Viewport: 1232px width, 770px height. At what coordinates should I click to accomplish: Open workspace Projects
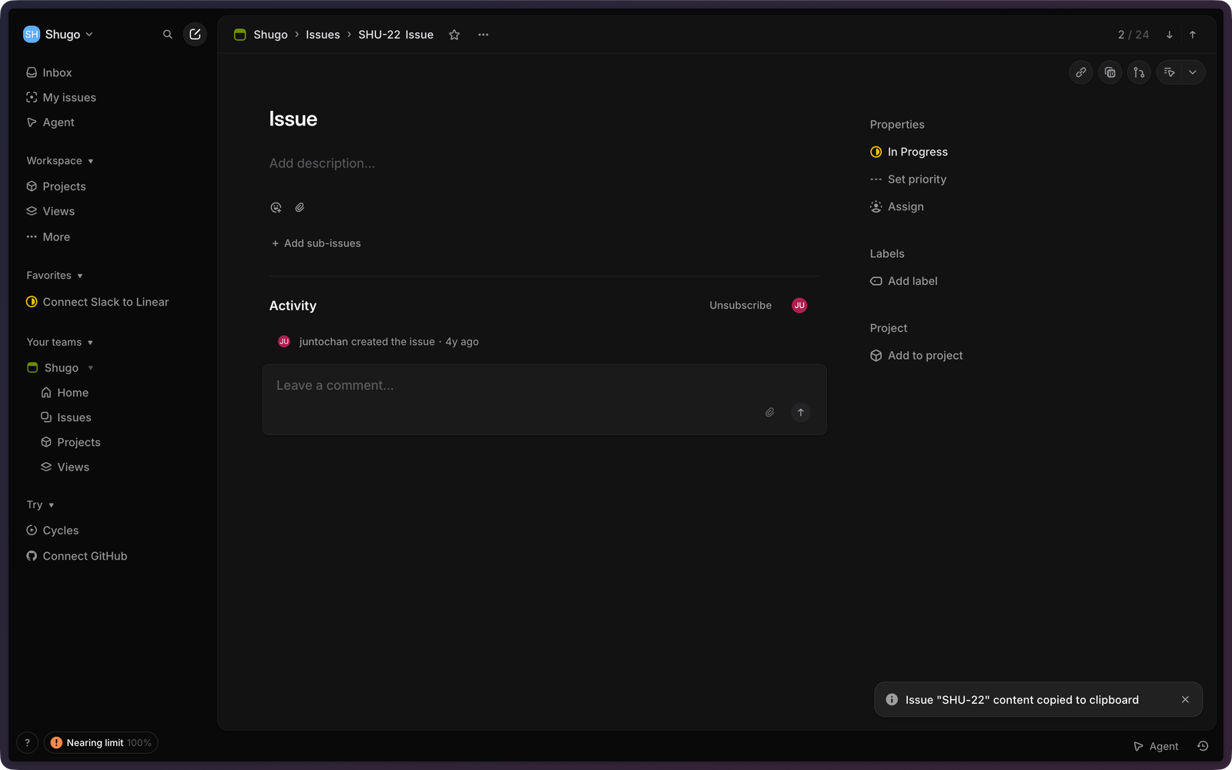pos(56,186)
